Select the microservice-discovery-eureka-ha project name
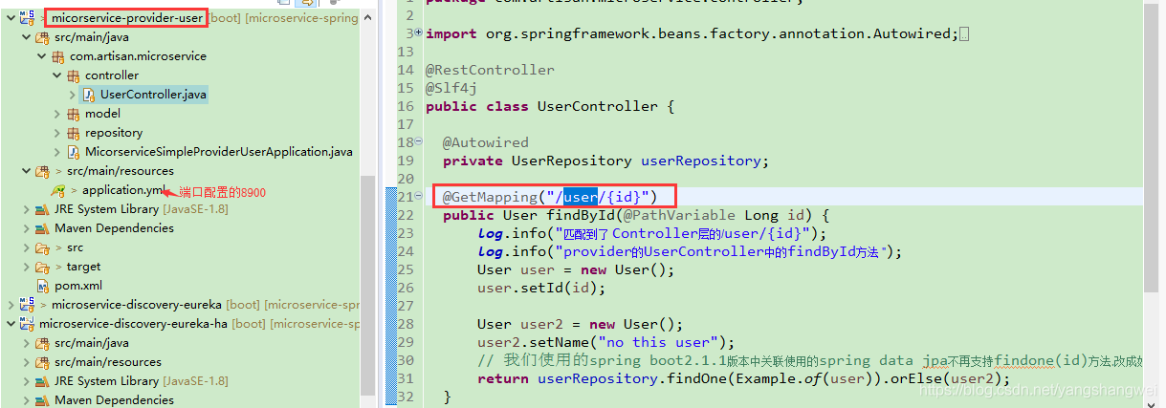This screenshot has width=1166, height=408. pyautogui.click(x=133, y=324)
